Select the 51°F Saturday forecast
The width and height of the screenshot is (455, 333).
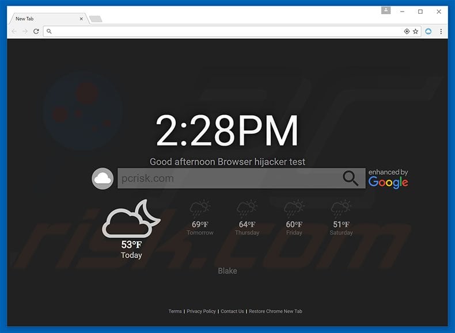coord(341,228)
